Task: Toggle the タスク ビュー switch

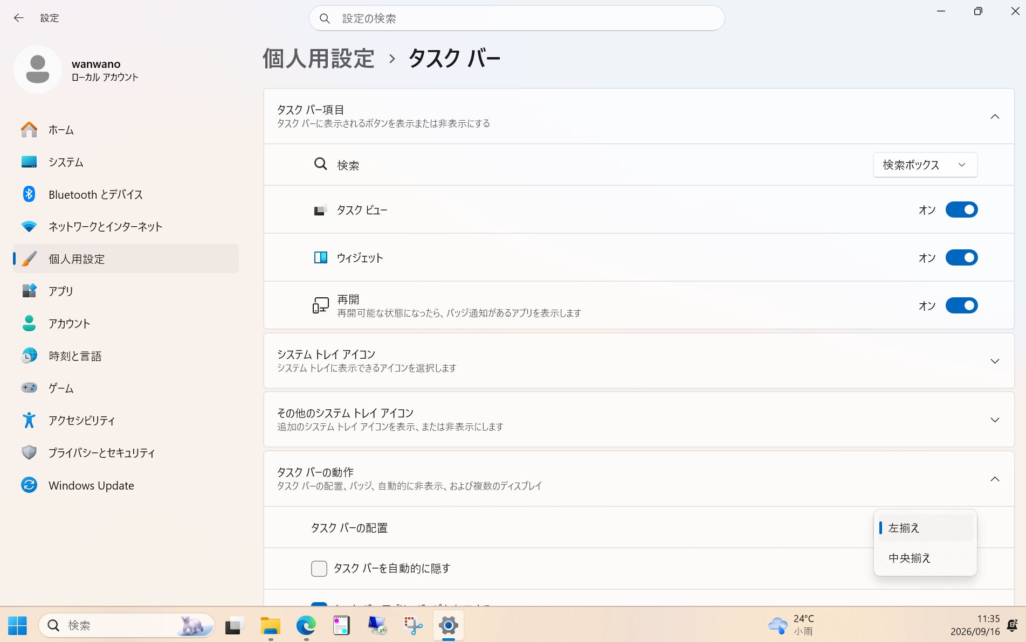Action: tap(961, 210)
